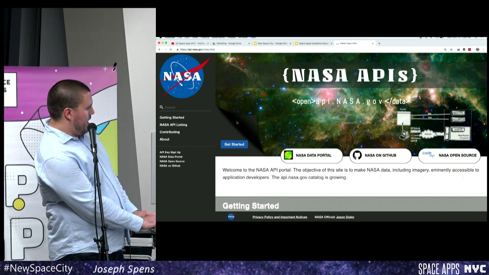The height and width of the screenshot is (275, 489).
Task: Click the browser forward arrow
Action: pos(165,50)
